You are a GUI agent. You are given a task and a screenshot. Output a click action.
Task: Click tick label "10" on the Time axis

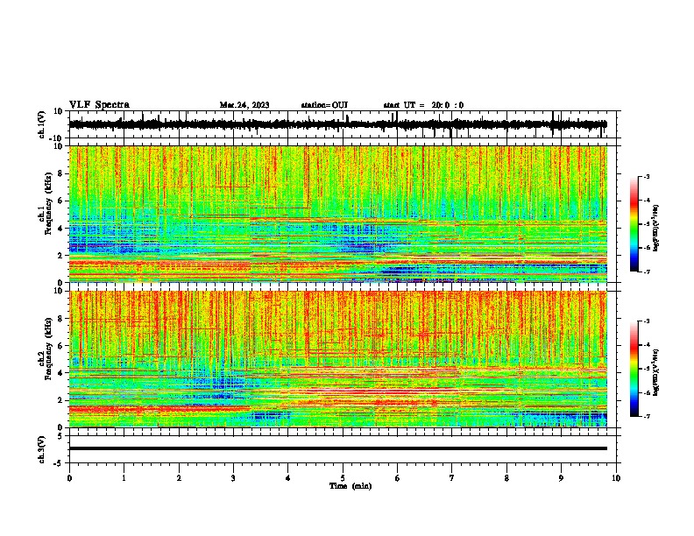[616, 478]
